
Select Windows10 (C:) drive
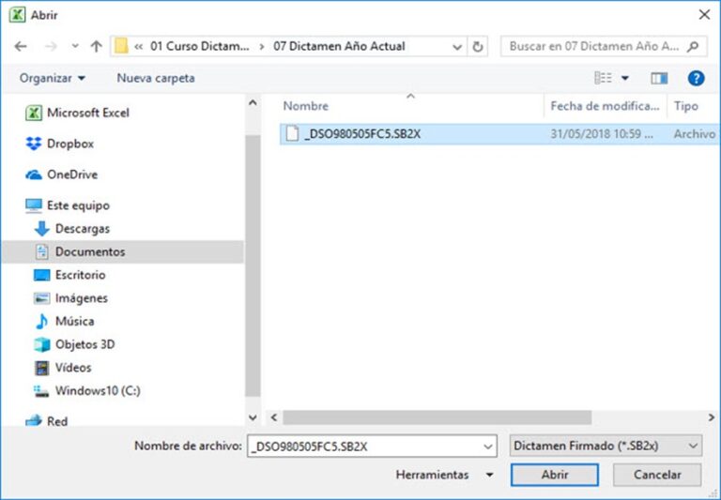[97, 390]
